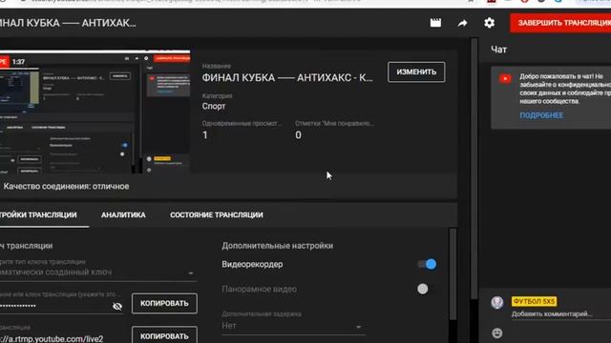This screenshot has width=611, height=343.
Task: Click the concurrent viewers value 1
Action: click(205, 135)
